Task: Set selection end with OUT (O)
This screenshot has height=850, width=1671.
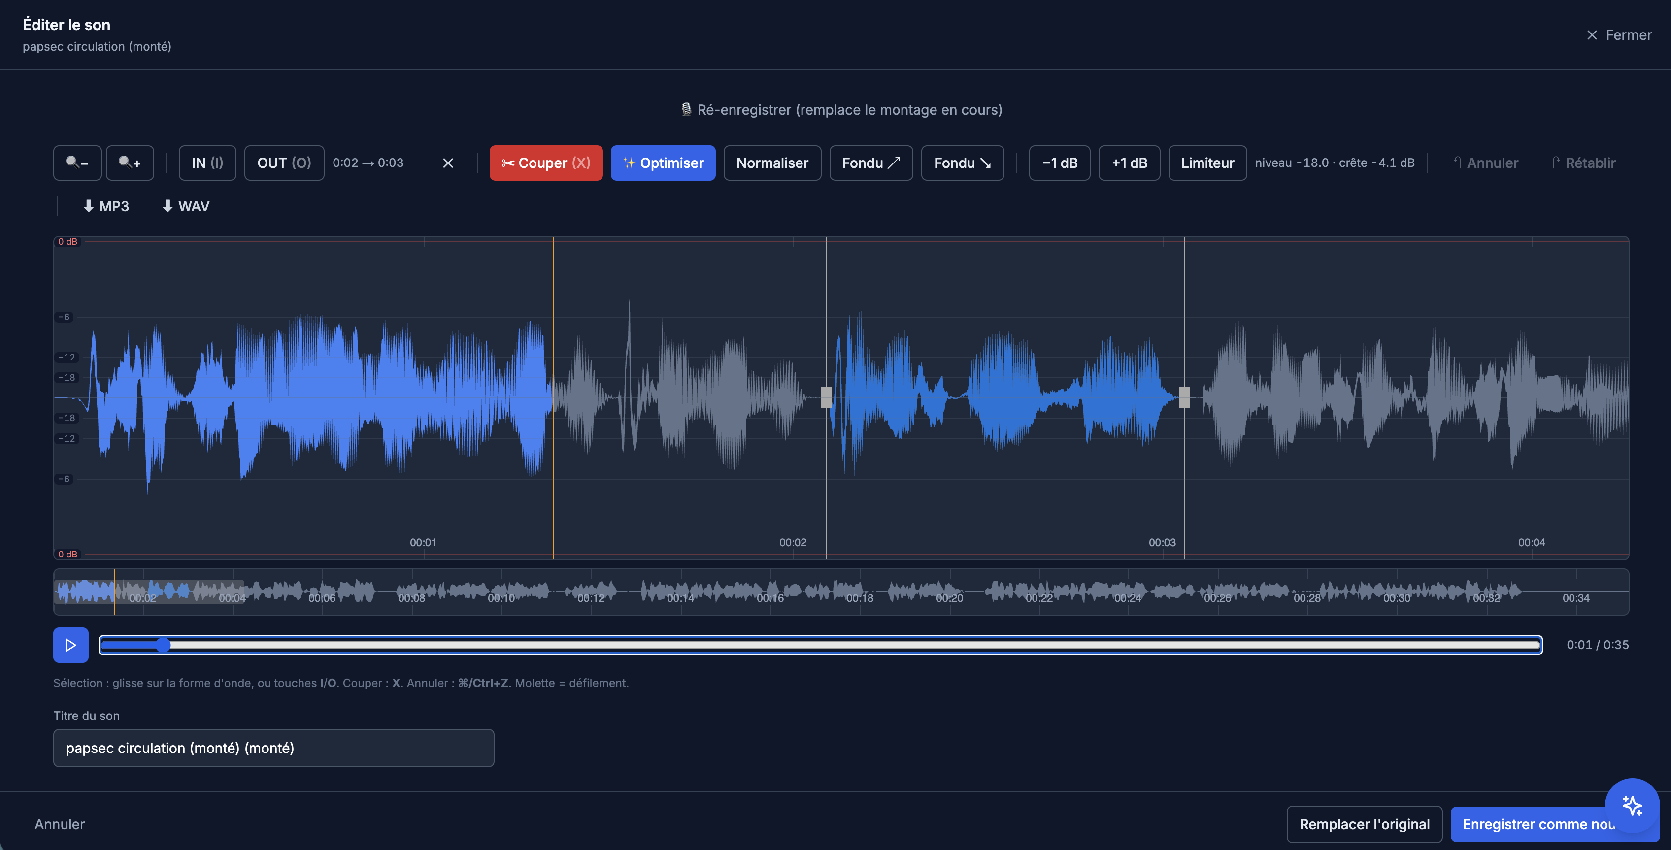Action: click(x=284, y=163)
